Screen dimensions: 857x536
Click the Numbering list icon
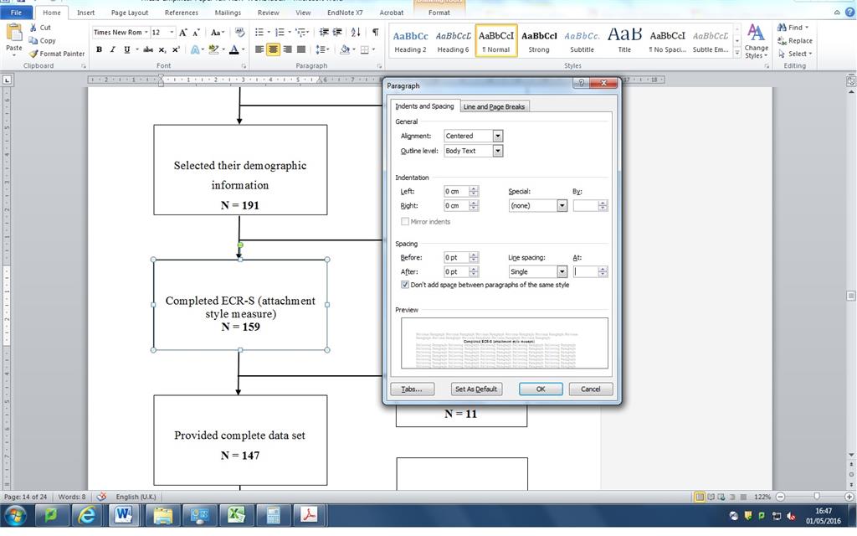point(280,33)
